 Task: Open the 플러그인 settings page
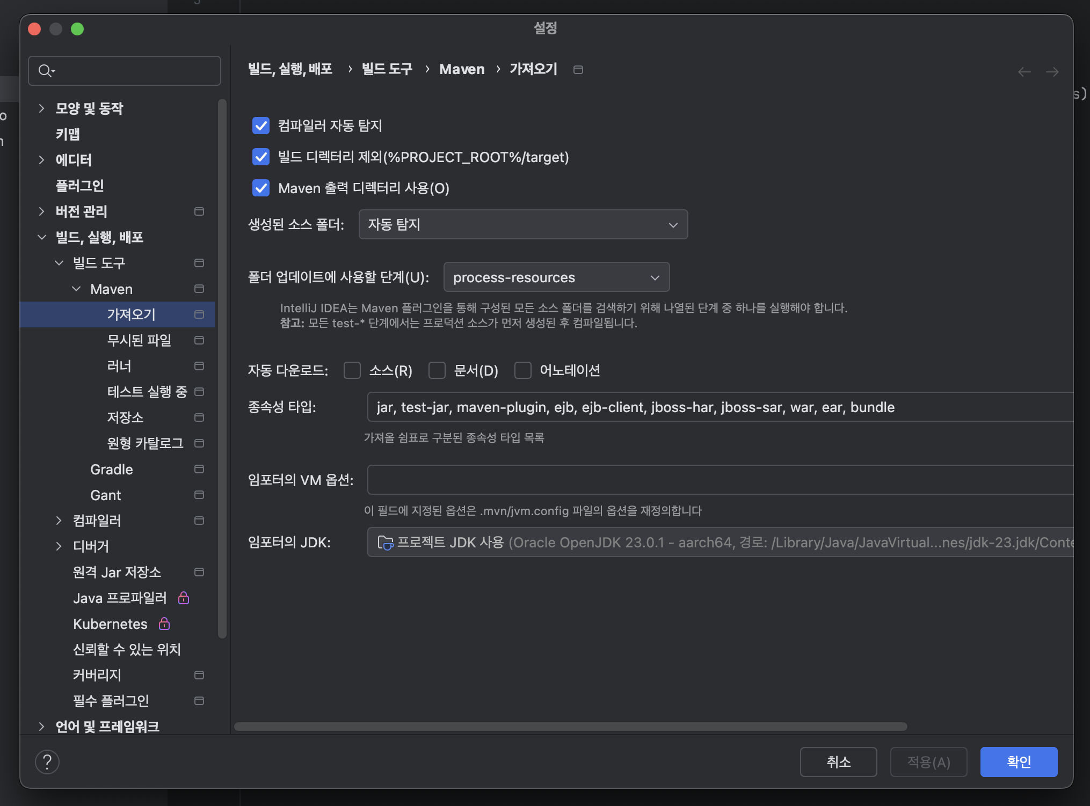pos(79,186)
